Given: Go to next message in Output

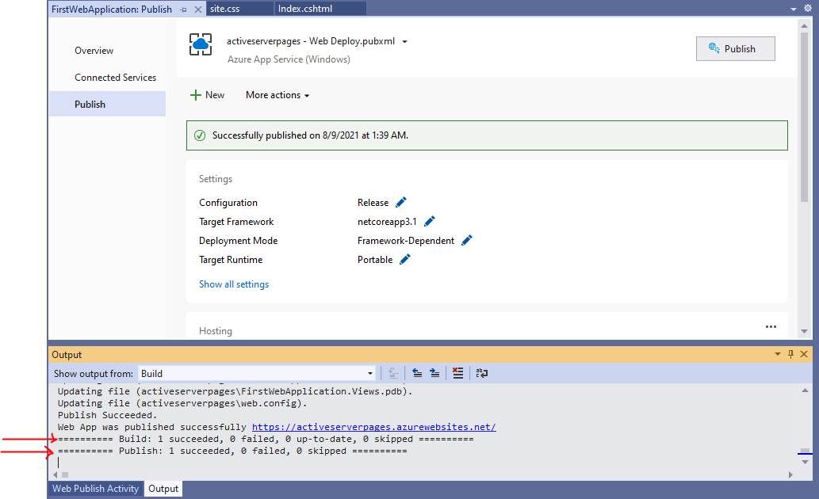Looking at the screenshot, I should point(434,373).
